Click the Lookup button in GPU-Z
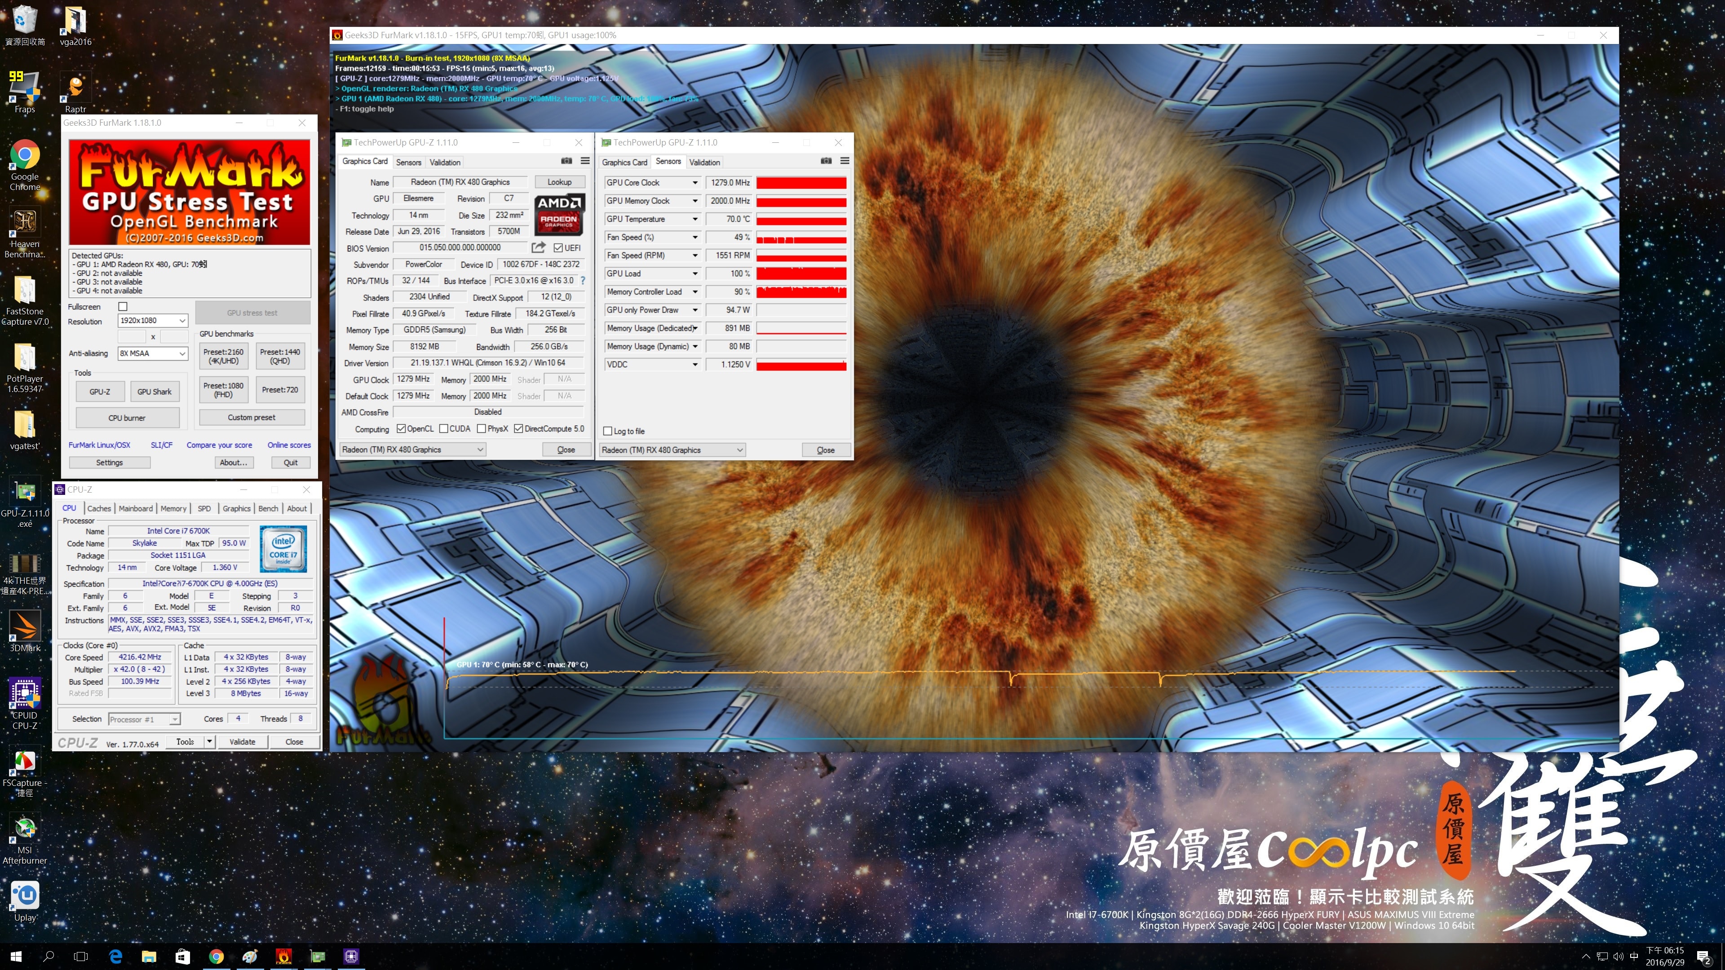This screenshot has height=970, width=1725. click(x=559, y=182)
